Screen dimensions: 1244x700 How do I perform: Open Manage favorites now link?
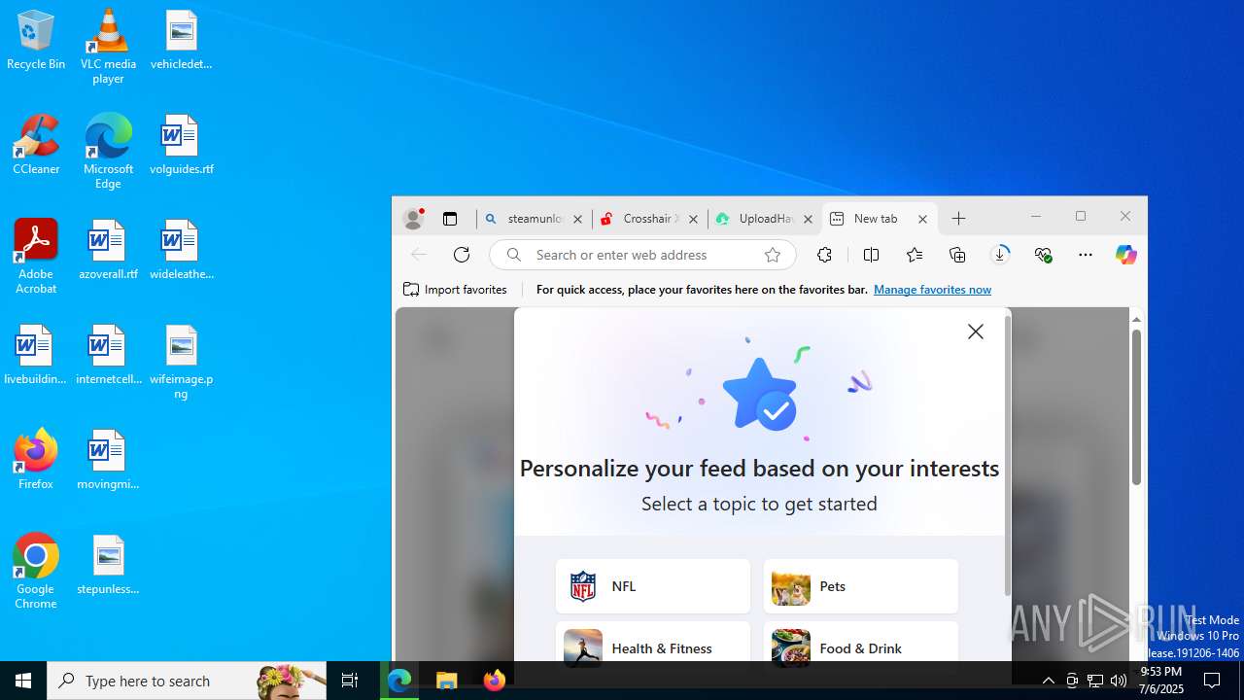click(932, 290)
